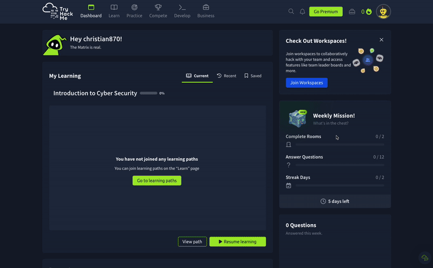Click the My Learning heading

point(65,76)
